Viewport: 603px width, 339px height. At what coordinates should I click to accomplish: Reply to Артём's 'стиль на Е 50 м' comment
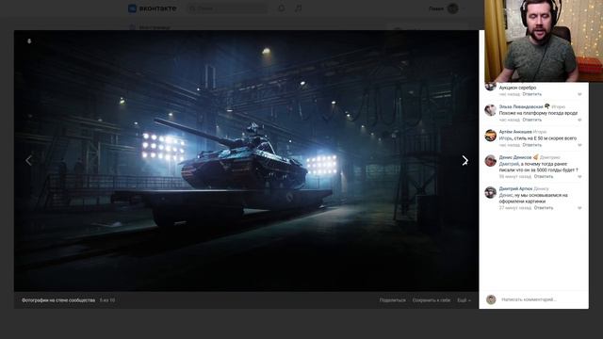[x=531, y=145]
